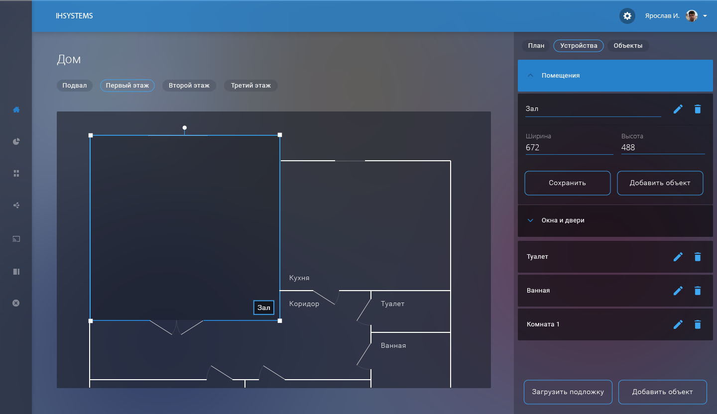Click the grid modules icon in the sidebar
717x414 pixels.
[x=16, y=173]
